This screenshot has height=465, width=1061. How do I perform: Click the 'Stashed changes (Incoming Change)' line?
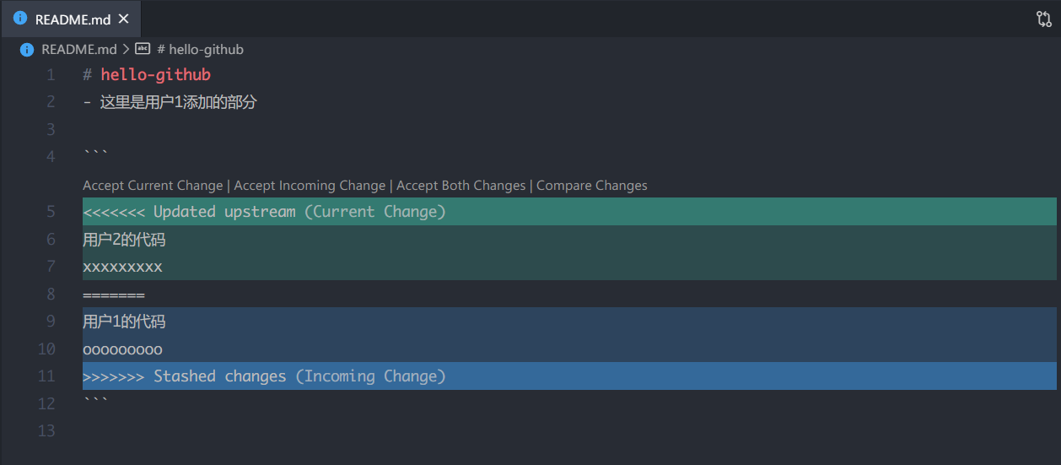(x=264, y=376)
